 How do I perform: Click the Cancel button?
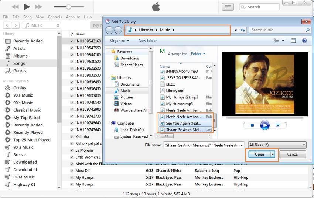pyautogui.click(x=293, y=154)
